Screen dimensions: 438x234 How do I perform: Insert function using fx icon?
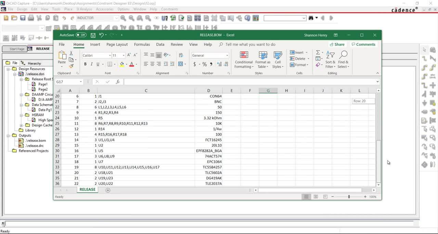tap(117, 82)
